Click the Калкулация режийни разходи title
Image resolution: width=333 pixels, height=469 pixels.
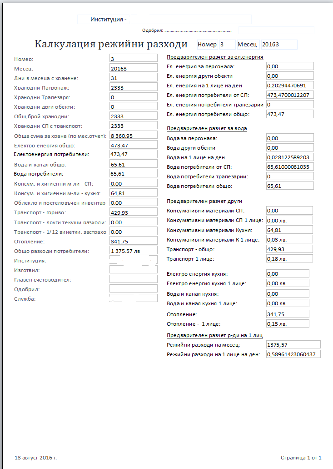tap(111, 44)
